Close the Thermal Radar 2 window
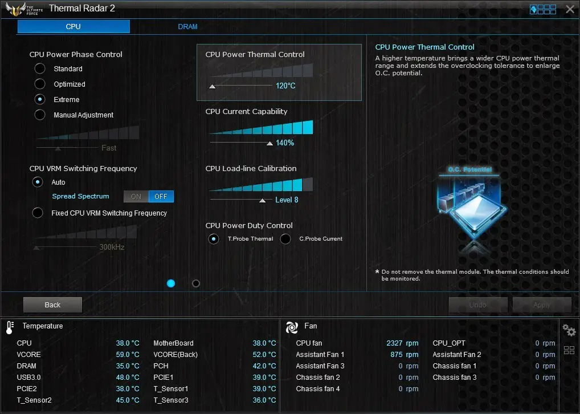The height and width of the screenshot is (414, 580). point(570,9)
